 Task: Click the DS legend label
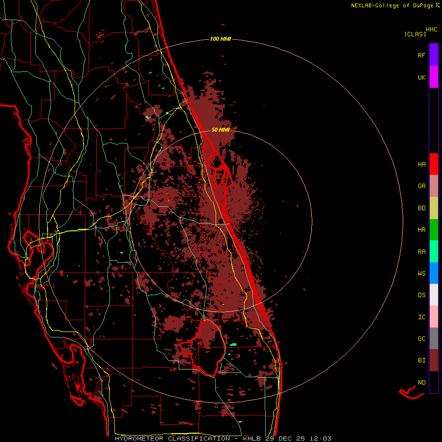pyautogui.click(x=421, y=295)
